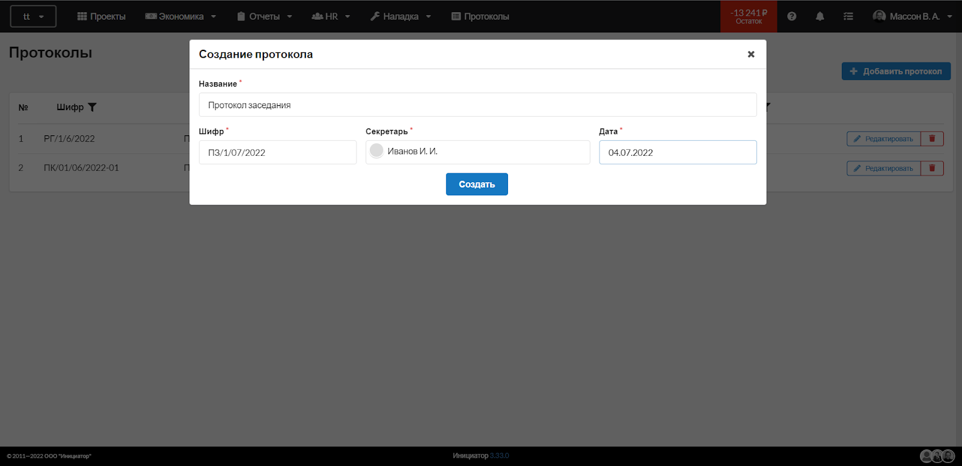Click the Создать button
Image resolution: width=962 pixels, height=466 pixels.
[x=477, y=184]
